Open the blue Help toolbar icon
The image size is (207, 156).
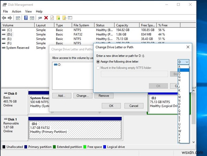coord(26,18)
